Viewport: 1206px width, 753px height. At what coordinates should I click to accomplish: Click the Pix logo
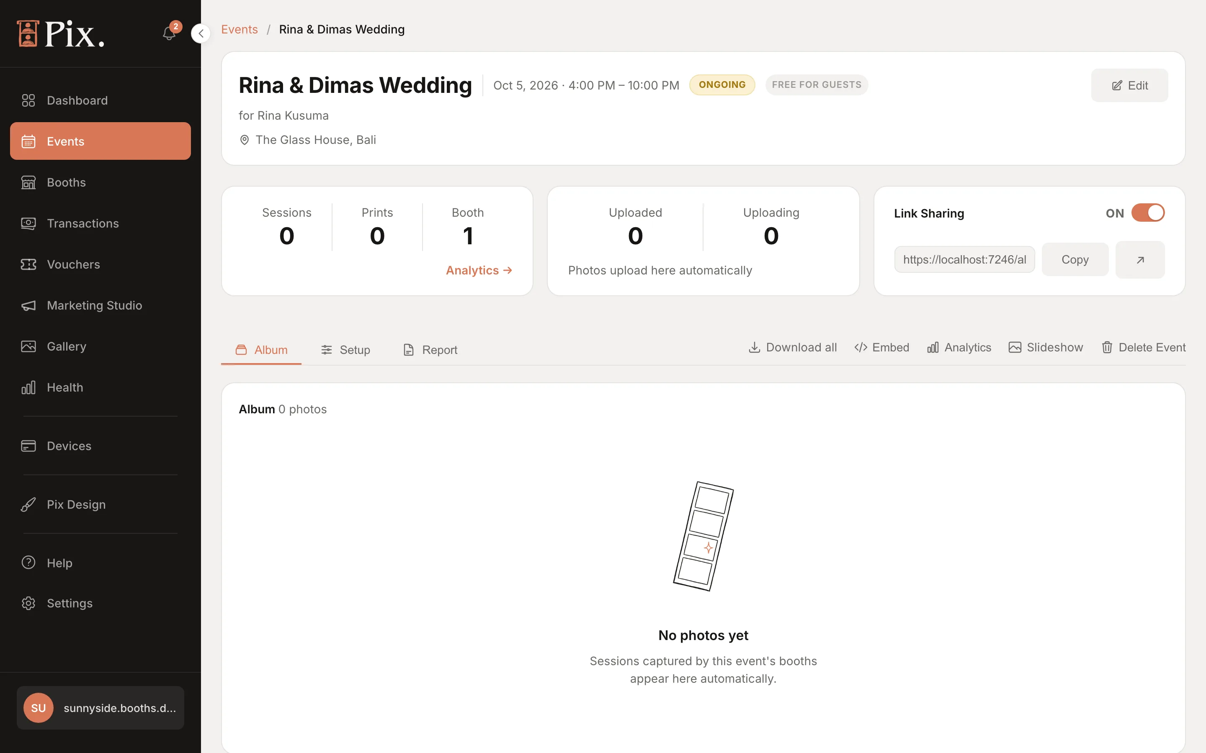pos(60,33)
